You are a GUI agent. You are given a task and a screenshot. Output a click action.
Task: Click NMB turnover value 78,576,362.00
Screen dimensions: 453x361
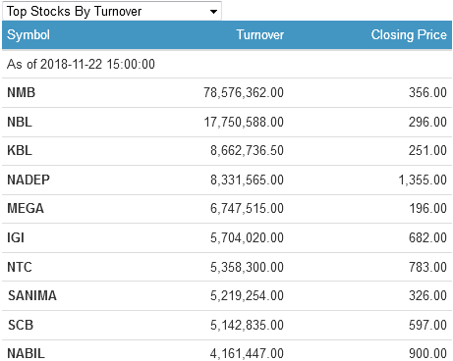(244, 92)
